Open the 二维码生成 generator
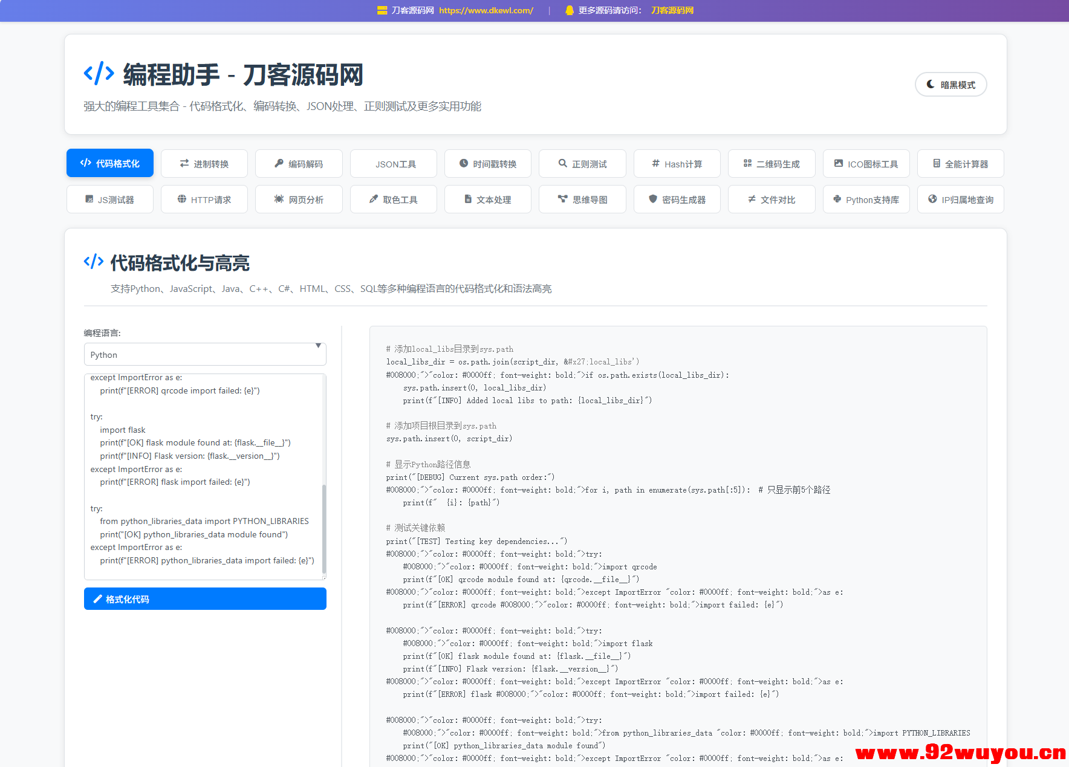The width and height of the screenshot is (1069, 767). coord(771,163)
